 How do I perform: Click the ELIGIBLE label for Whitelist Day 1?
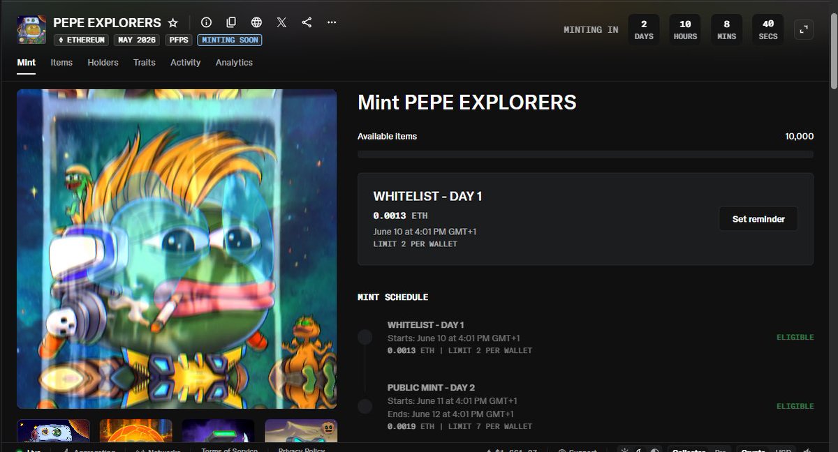coord(795,338)
